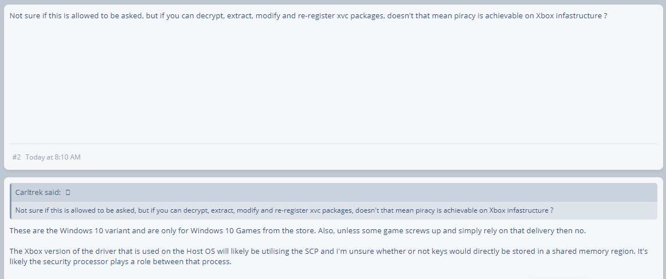
Task: Click the jump-to-original-post icon after 'Carltrek said:'
Action: [68, 193]
